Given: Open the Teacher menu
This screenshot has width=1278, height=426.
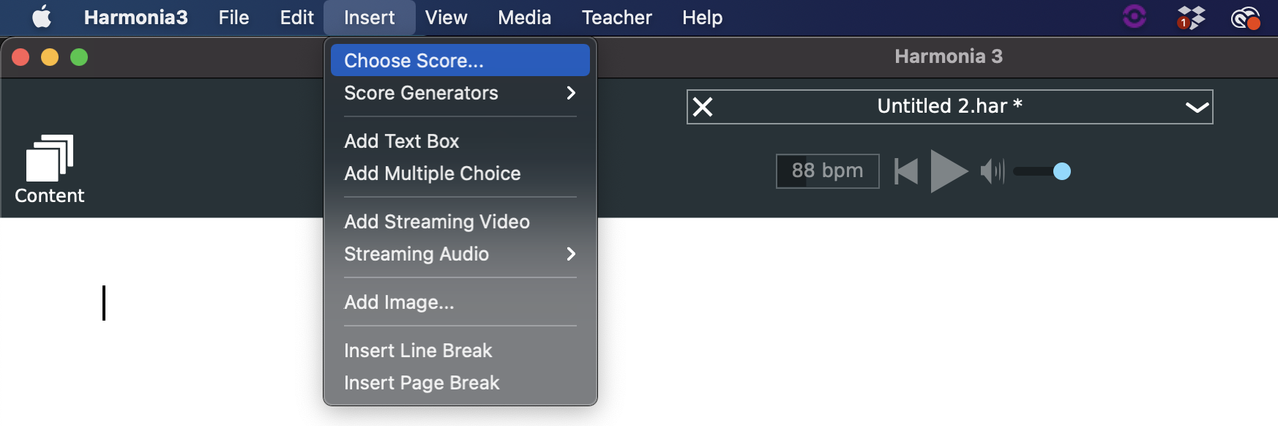Looking at the screenshot, I should [616, 18].
